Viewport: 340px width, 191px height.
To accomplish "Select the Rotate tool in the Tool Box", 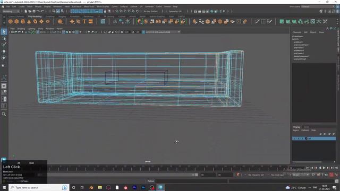I will coord(4,58).
